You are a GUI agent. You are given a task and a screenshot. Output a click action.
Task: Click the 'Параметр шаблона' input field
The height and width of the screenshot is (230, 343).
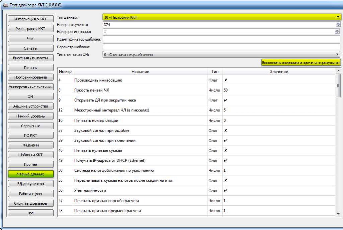pyautogui.click(x=221, y=47)
